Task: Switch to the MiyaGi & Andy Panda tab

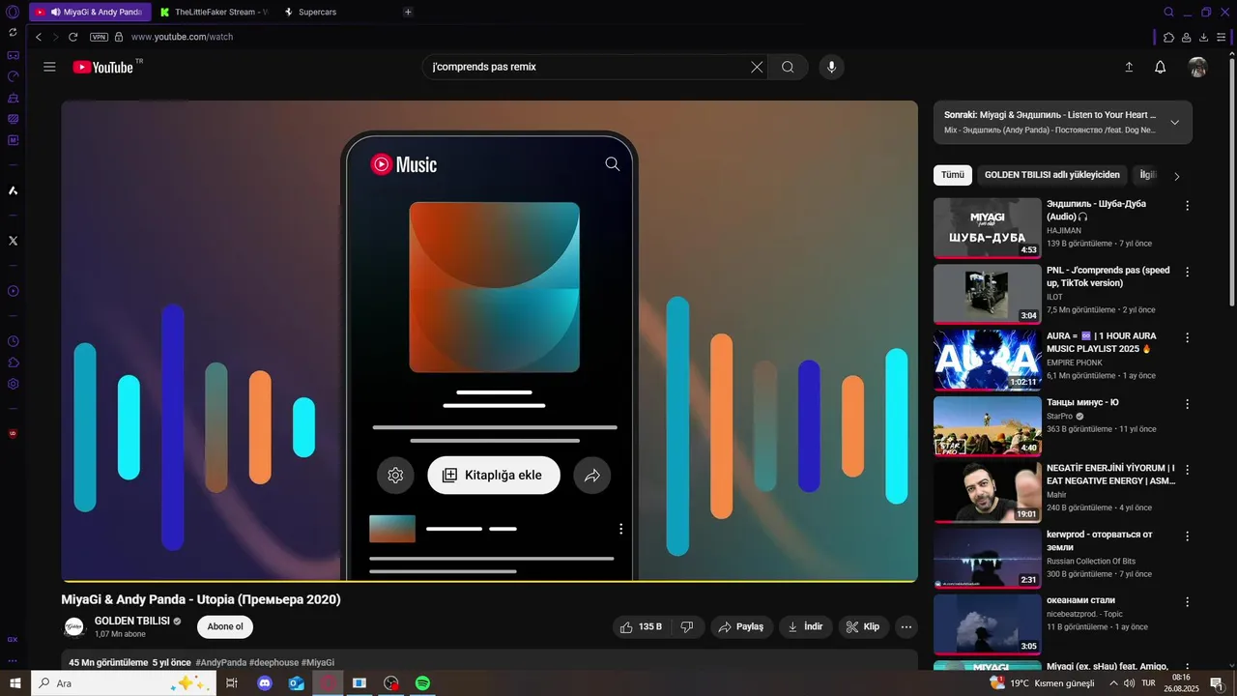Action: click(90, 12)
